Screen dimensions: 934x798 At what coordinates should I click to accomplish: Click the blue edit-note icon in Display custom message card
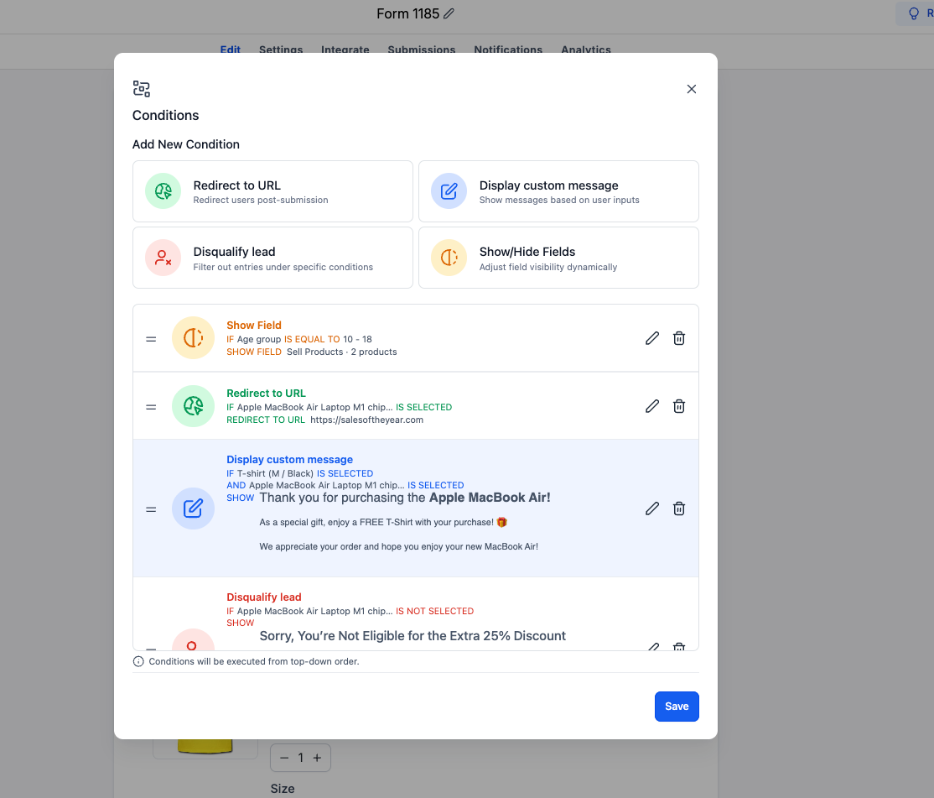(x=449, y=190)
